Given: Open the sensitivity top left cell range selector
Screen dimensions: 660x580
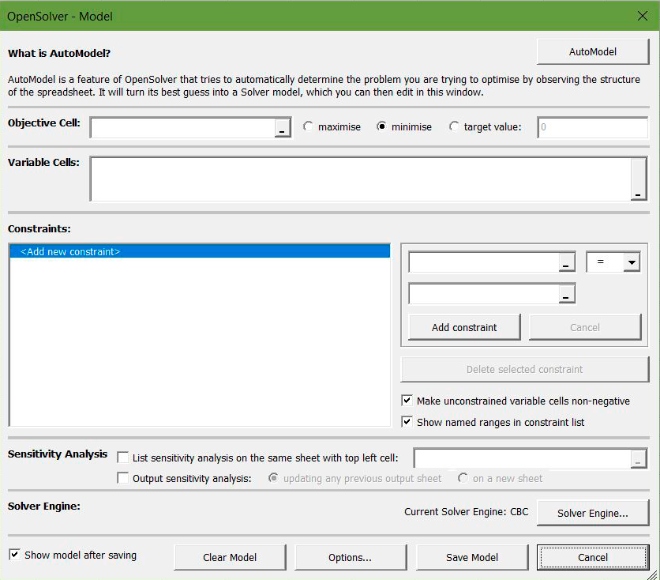Looking at the screenshot, I should pyautogui.click(x=638, y=458).
